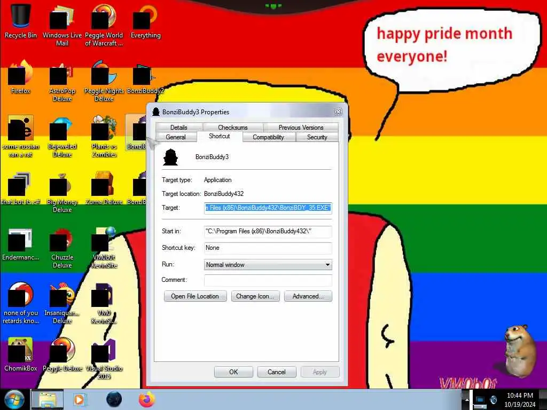Select the Firefox desktop shortcut
Screen dimensions: 547x410
(21, 77)
